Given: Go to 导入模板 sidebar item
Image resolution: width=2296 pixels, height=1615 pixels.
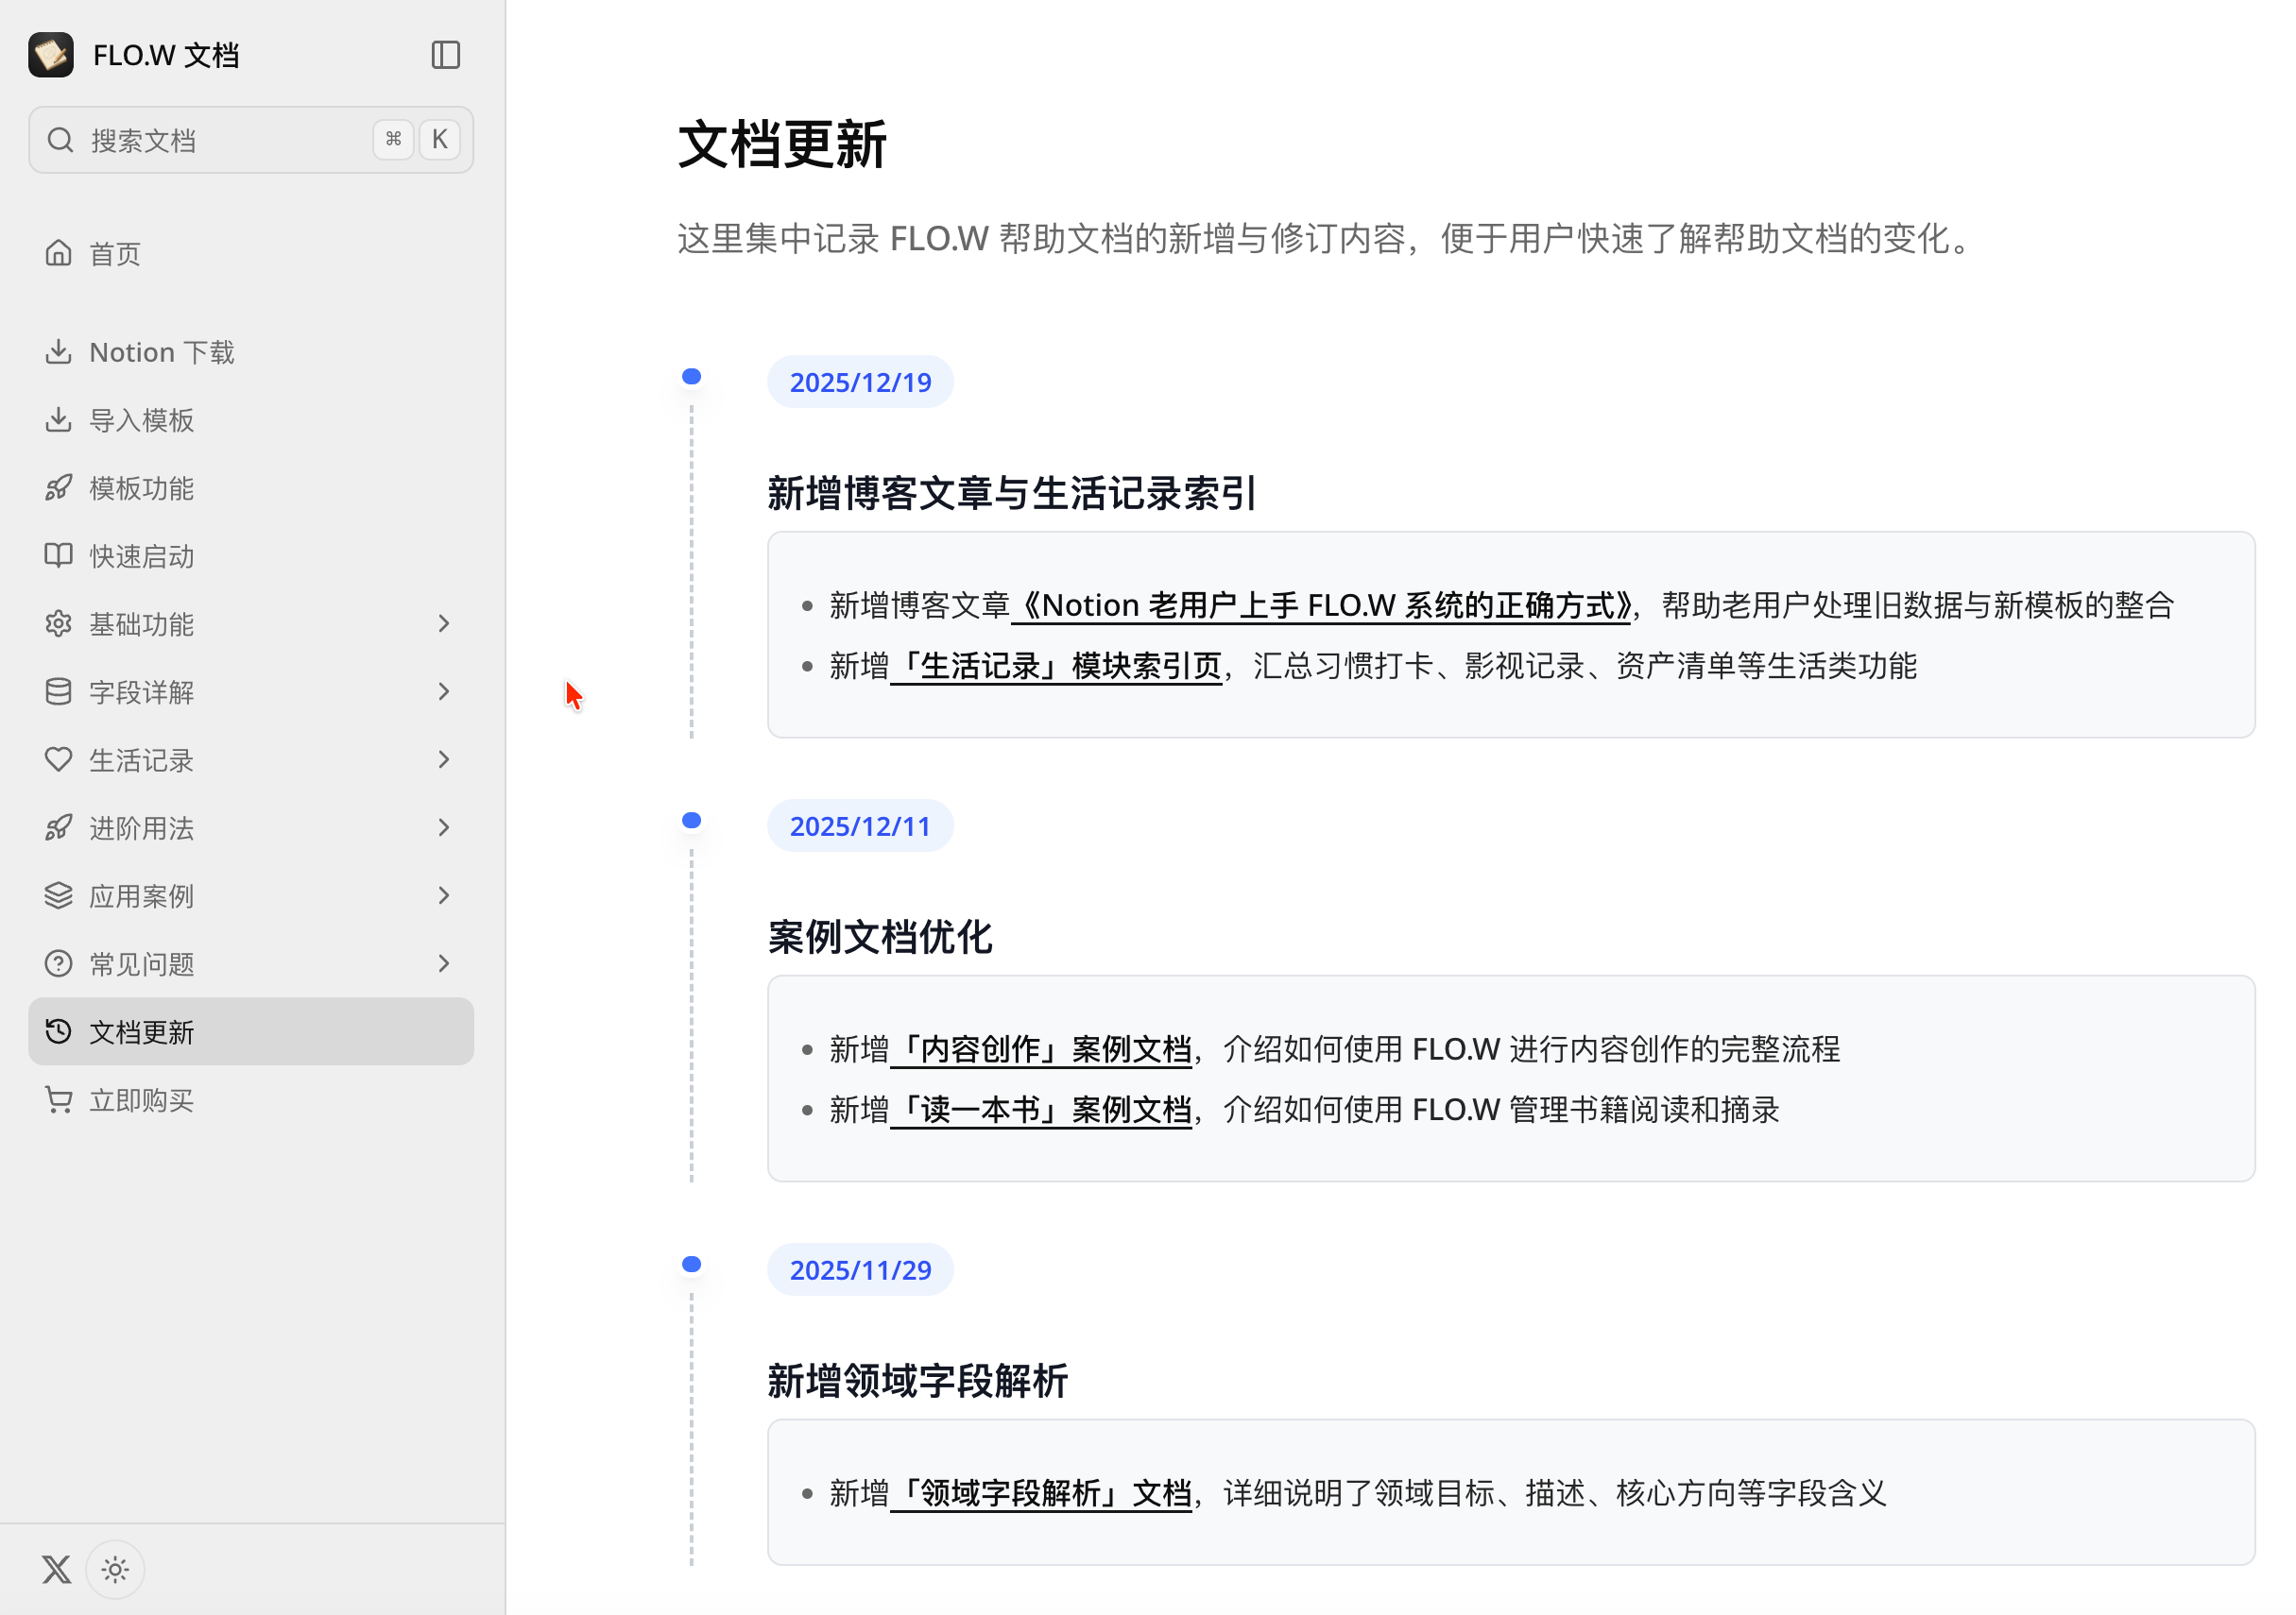Looking at the screenshot, I should [141, 419].
